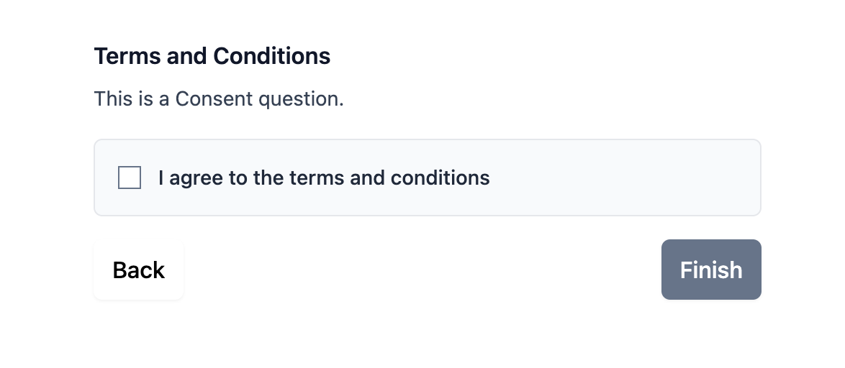
Task: Click the Finish button
Action: pos(711,270)
